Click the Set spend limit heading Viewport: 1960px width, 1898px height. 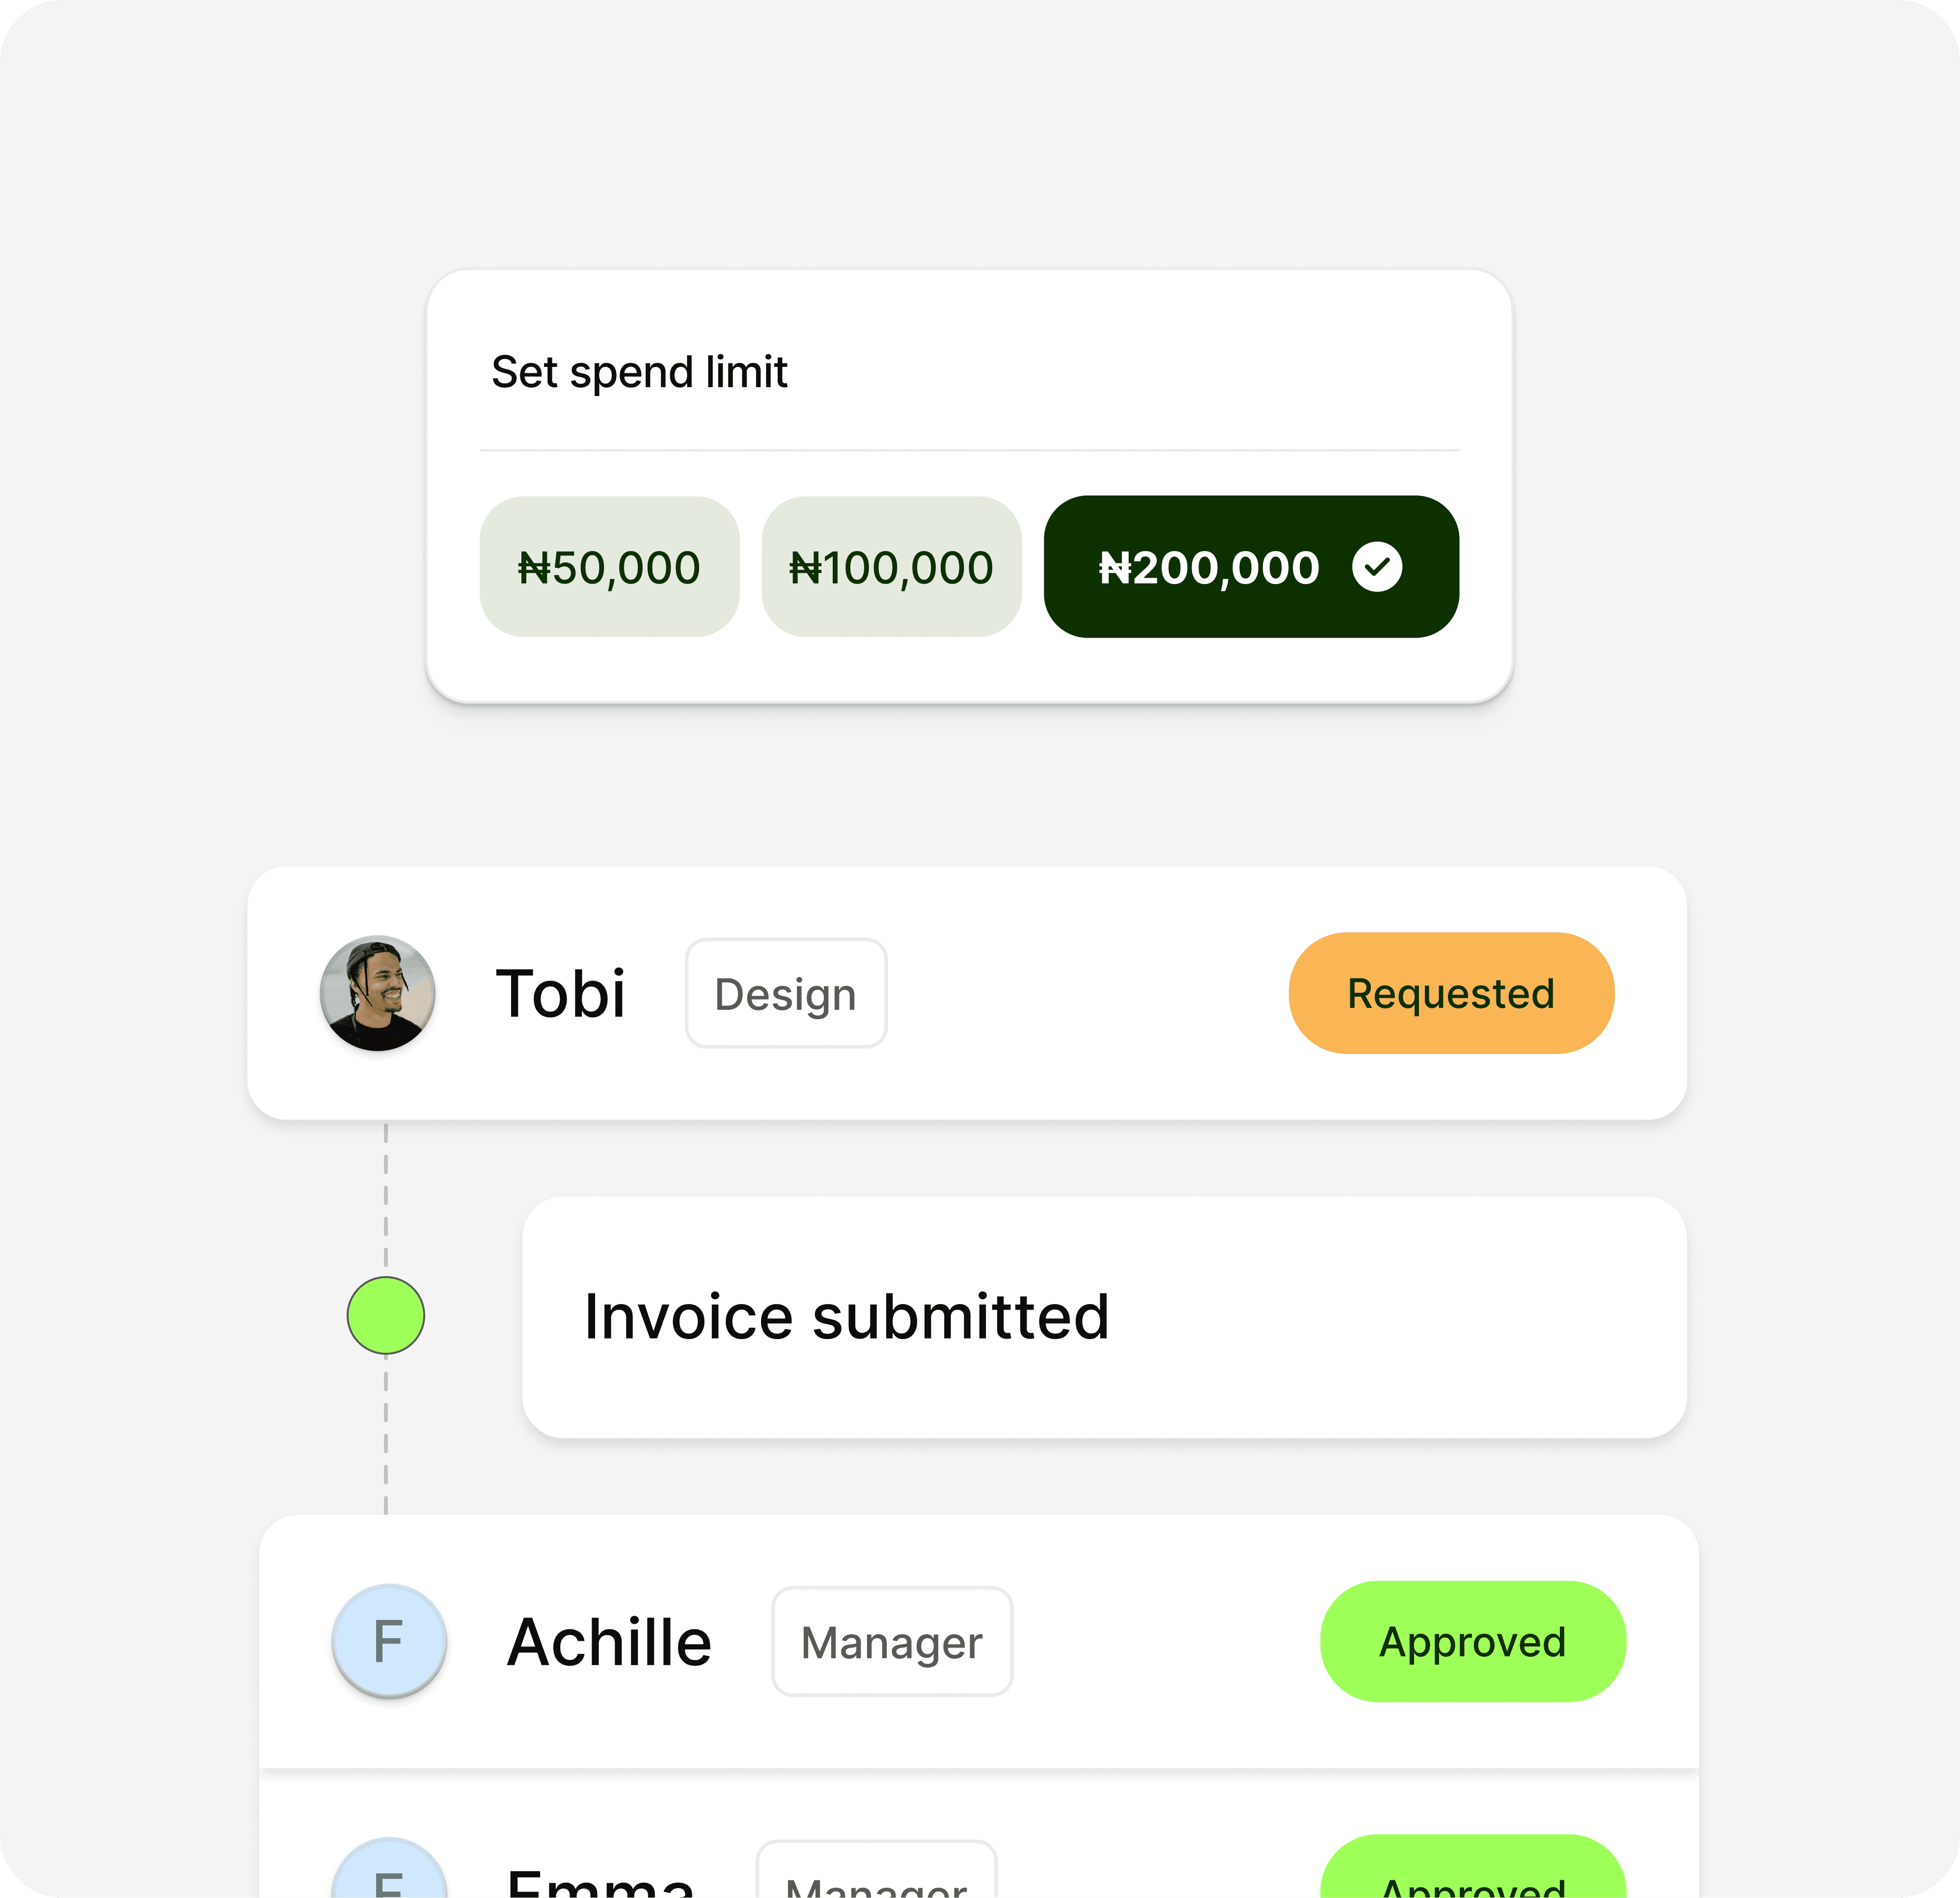point(639,372)
